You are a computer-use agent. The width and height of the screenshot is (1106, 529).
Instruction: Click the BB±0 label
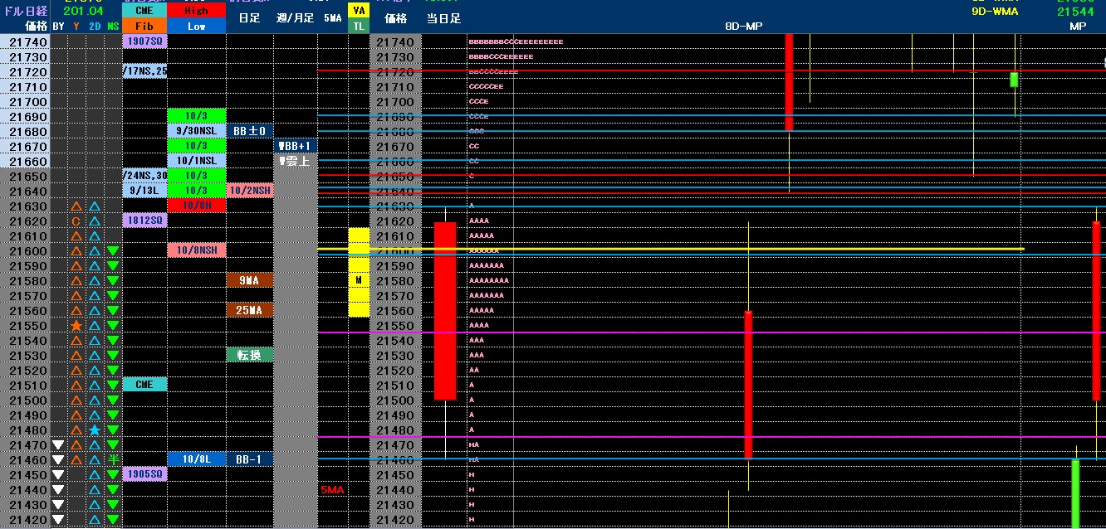click(x=250, y=131)
